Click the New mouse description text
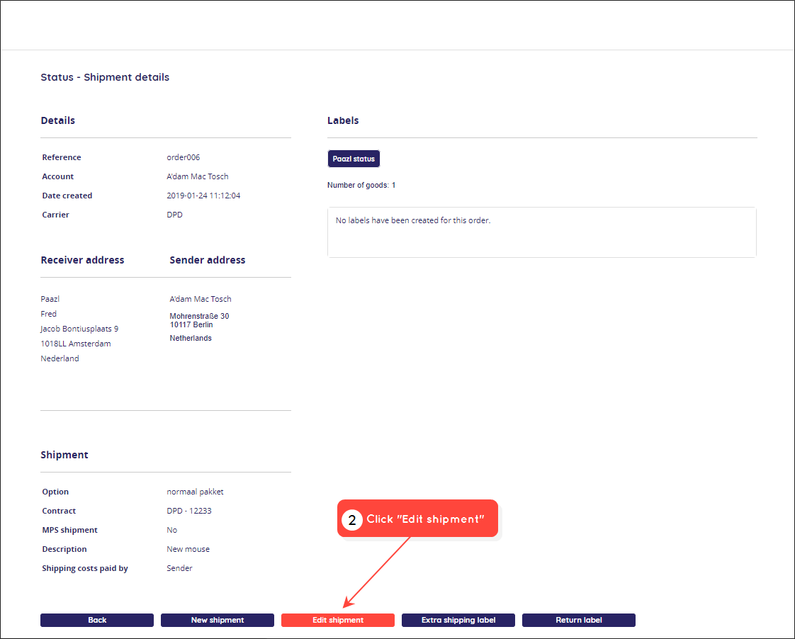Image resolution: width=795 pixels, height=639 pixels. point(188,549)
